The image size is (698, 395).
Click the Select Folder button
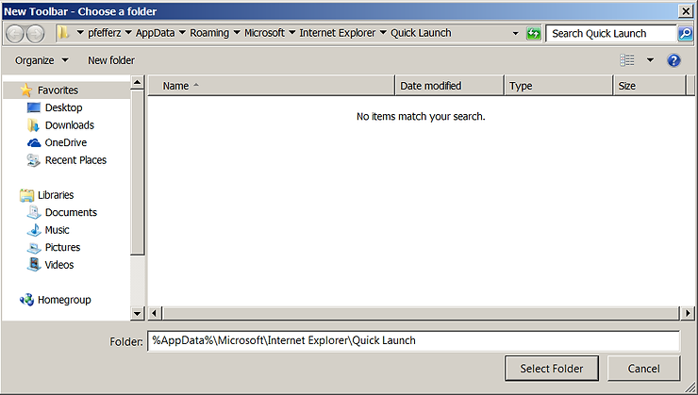click(552, 369)
